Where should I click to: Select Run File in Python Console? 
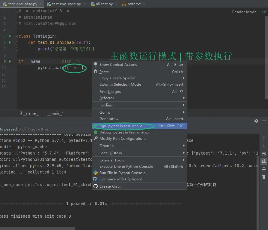[139, 173]
